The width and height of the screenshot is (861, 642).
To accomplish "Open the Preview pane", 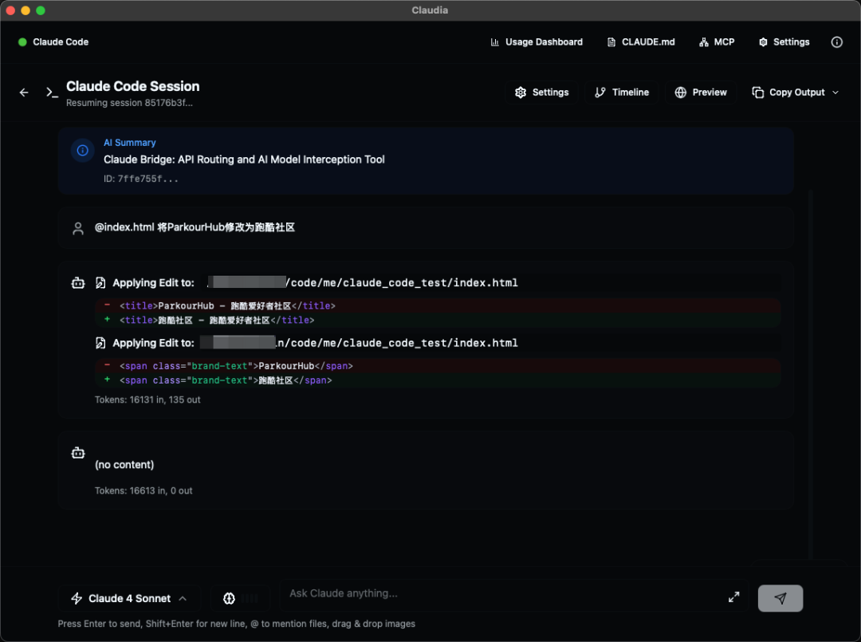I will [701, 93].
